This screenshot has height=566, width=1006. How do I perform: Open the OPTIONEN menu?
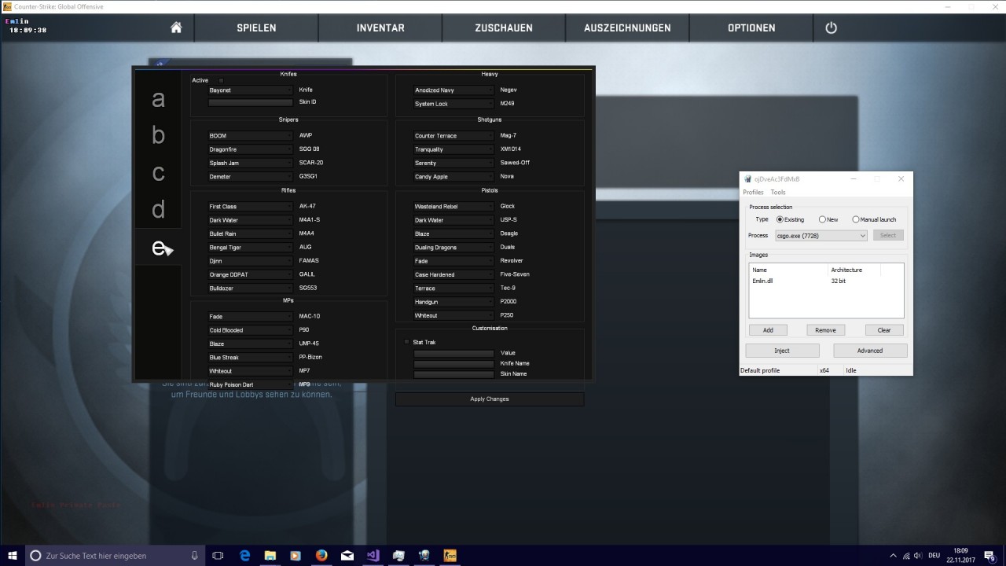point(751,28)
